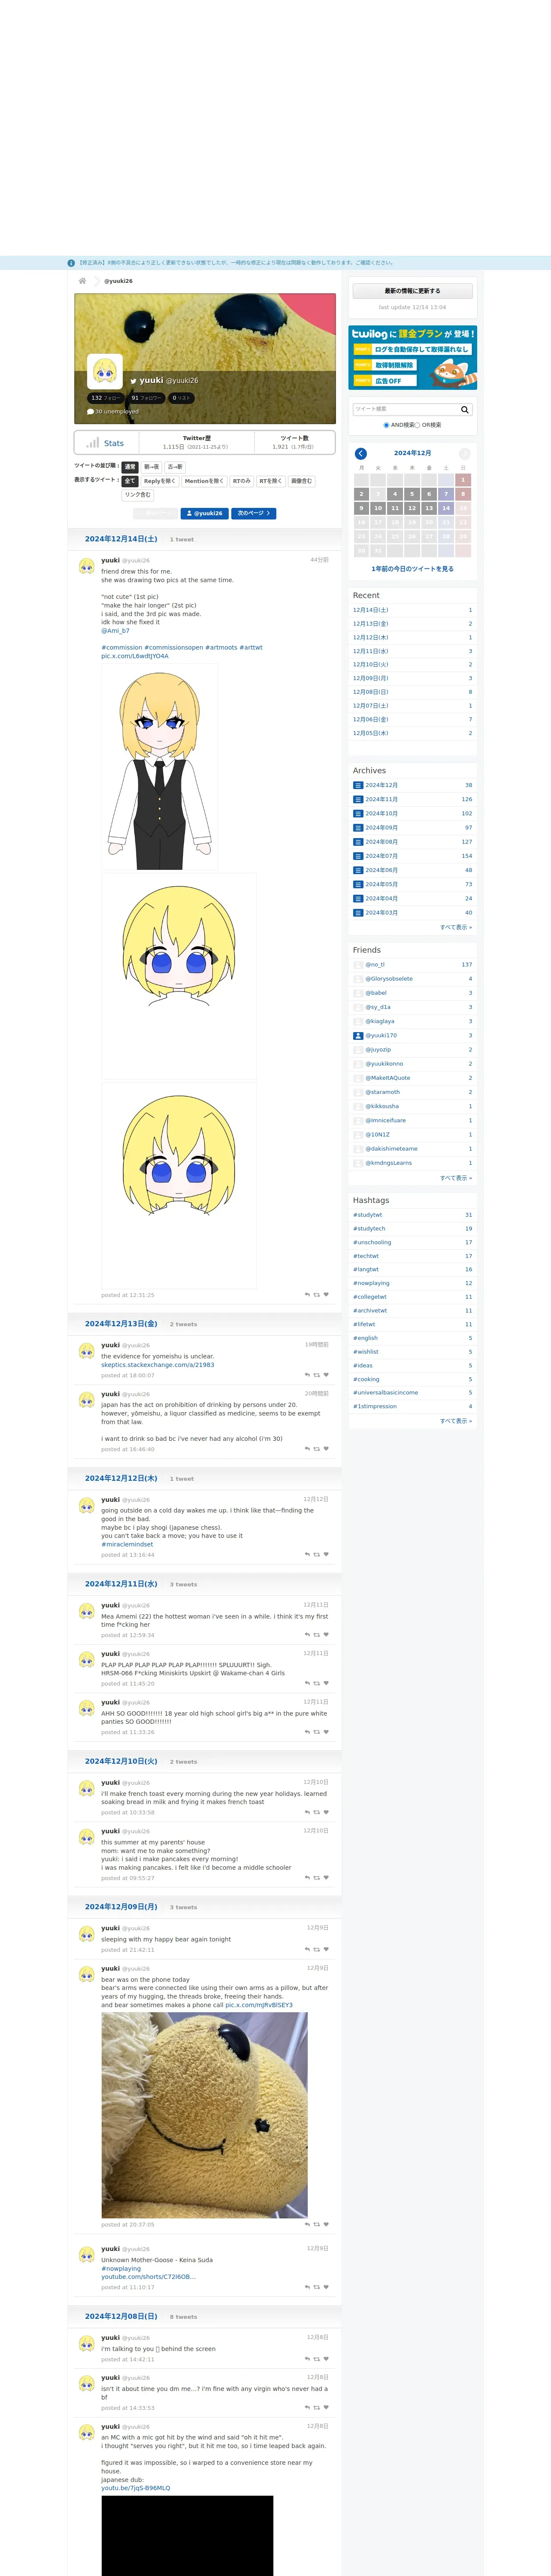Toggle RTを除く filter
Image resolution: width=551 pixels, height=2576 pixels.
(x=271, y=481)
